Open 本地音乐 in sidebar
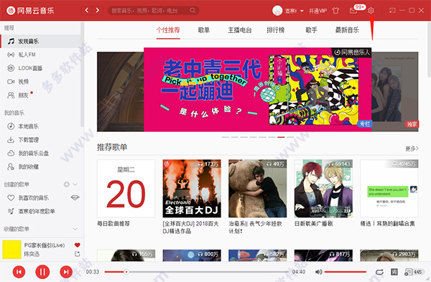The width and height of the screenshot is (431, 282). coord(41,126)
